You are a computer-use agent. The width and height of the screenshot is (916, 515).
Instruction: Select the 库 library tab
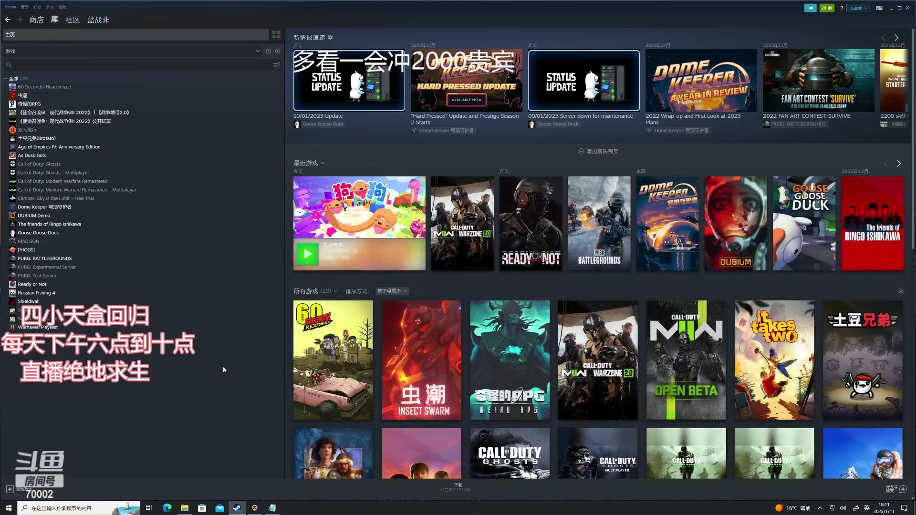point(54,20)
